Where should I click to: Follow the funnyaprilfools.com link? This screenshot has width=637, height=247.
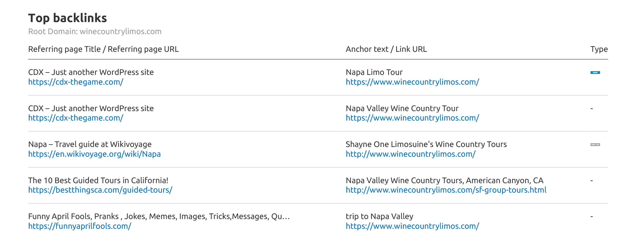pyautogui.click(x=80, y=226)
